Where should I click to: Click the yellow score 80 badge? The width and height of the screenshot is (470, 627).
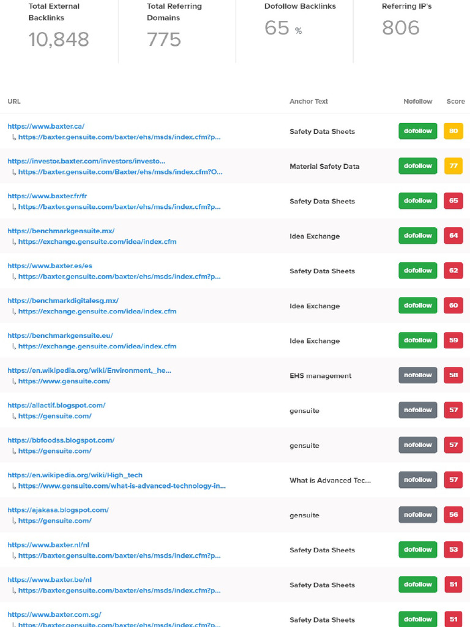[453, 131]
